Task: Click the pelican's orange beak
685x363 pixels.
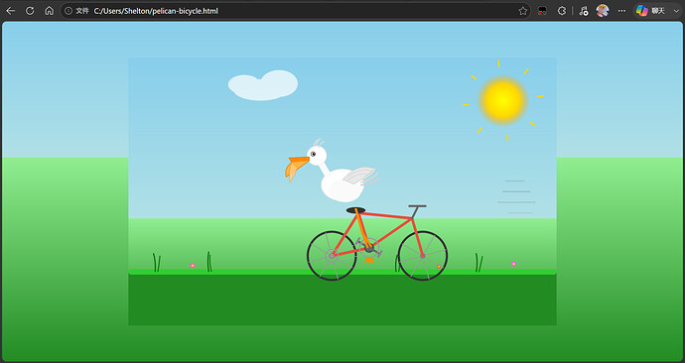Action: 297,168
